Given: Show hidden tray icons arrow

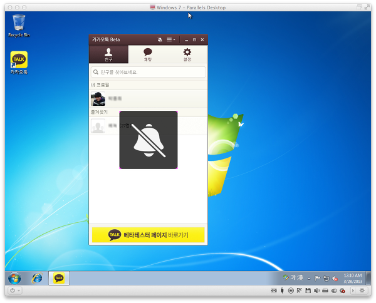Looking at the screenshot, I should (309, 279).
